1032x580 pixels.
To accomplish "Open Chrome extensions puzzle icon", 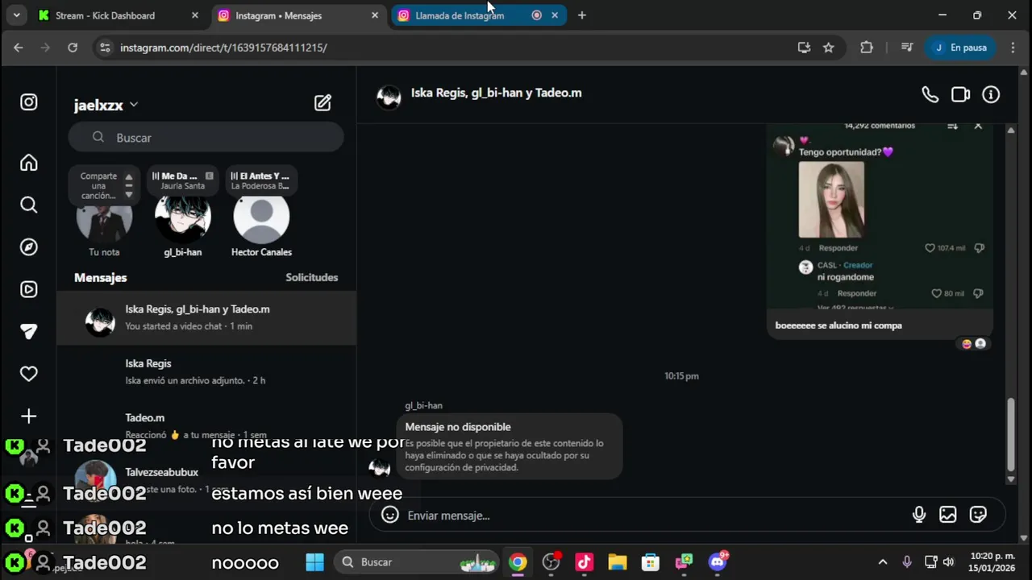I will (x=867, y=48).
